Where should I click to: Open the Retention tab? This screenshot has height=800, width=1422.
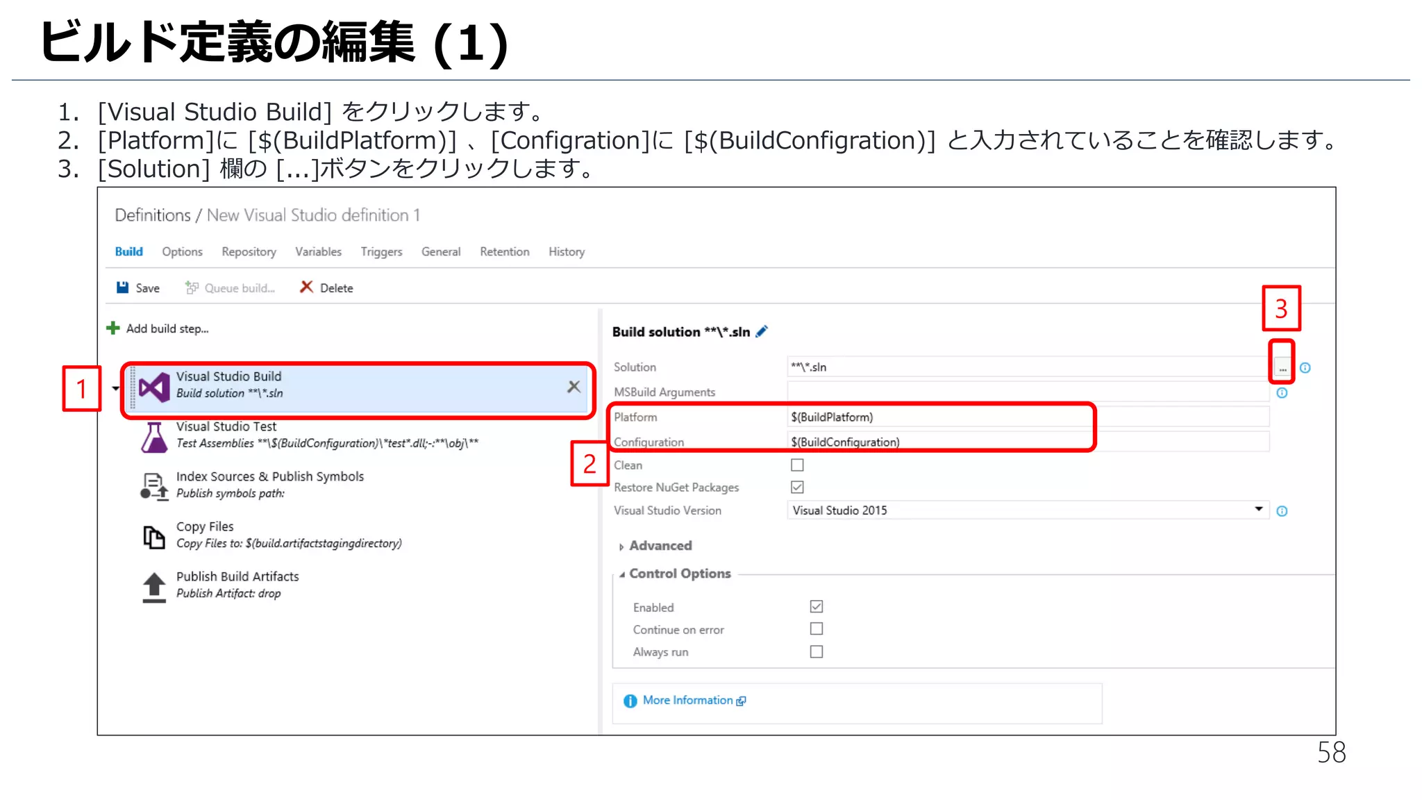505,251
